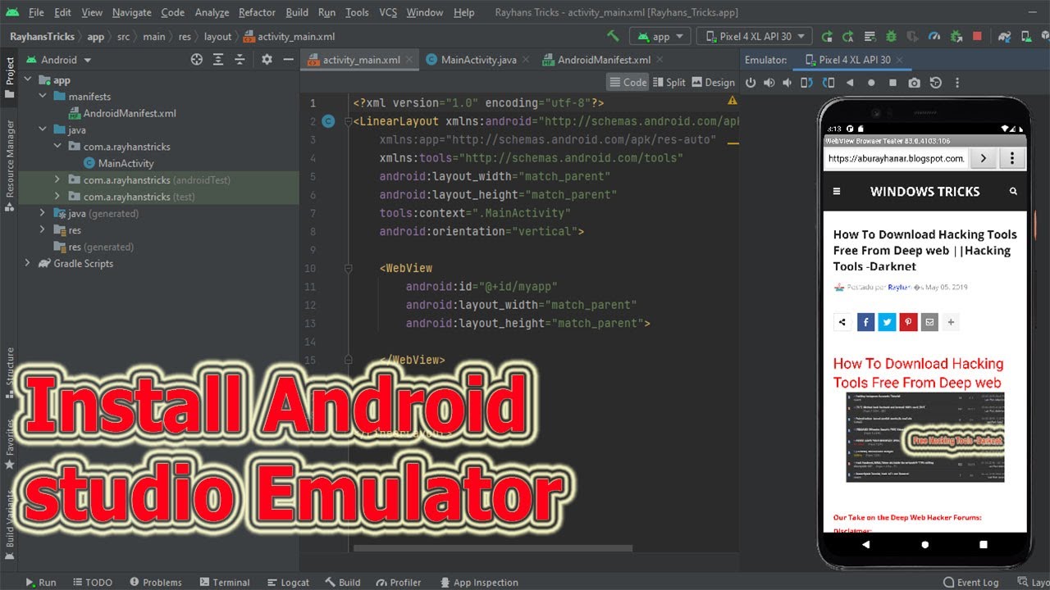This screenshot has width=1050, height=590.
Task: Toggle the Project tool window tab
Action: pos(10,78)
